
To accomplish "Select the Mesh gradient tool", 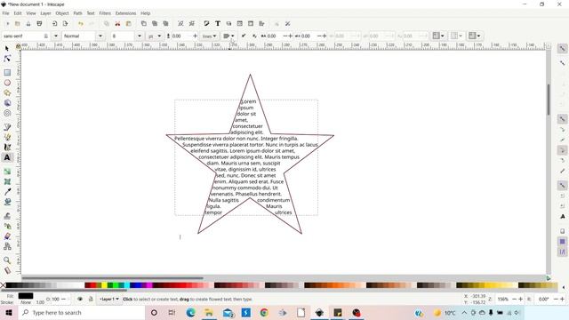I will click(7, 181).
